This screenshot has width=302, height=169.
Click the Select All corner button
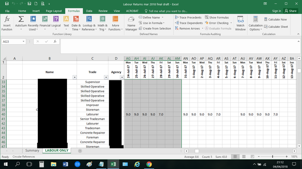(4, 58)
